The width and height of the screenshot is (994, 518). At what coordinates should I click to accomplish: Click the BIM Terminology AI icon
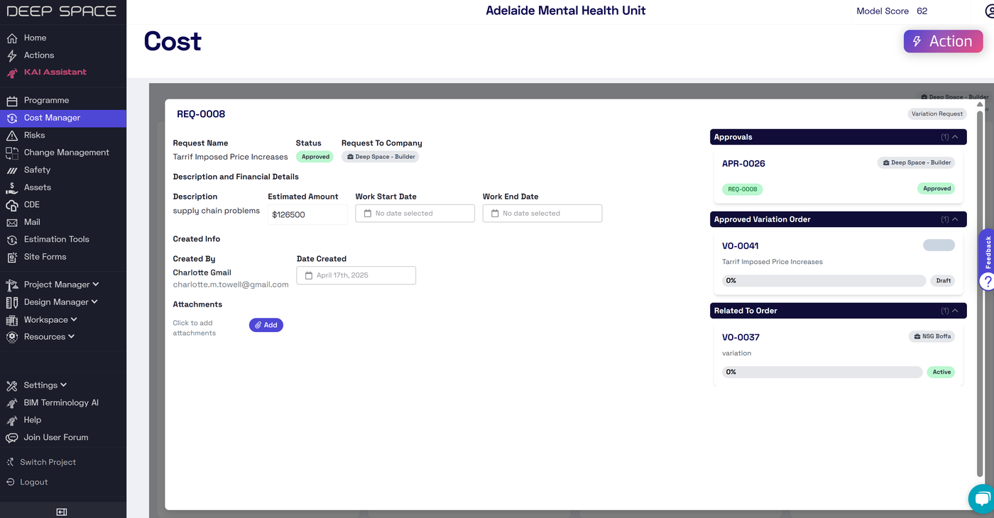[12, 403]
